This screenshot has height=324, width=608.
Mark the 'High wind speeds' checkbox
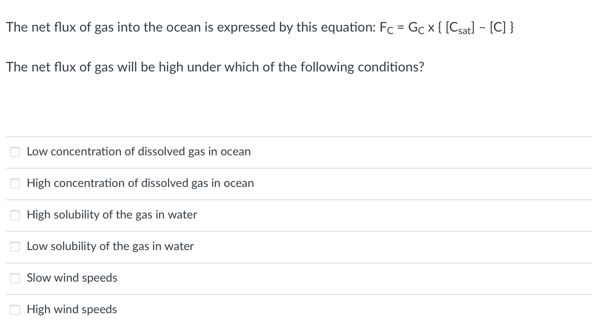pos(15,310)
